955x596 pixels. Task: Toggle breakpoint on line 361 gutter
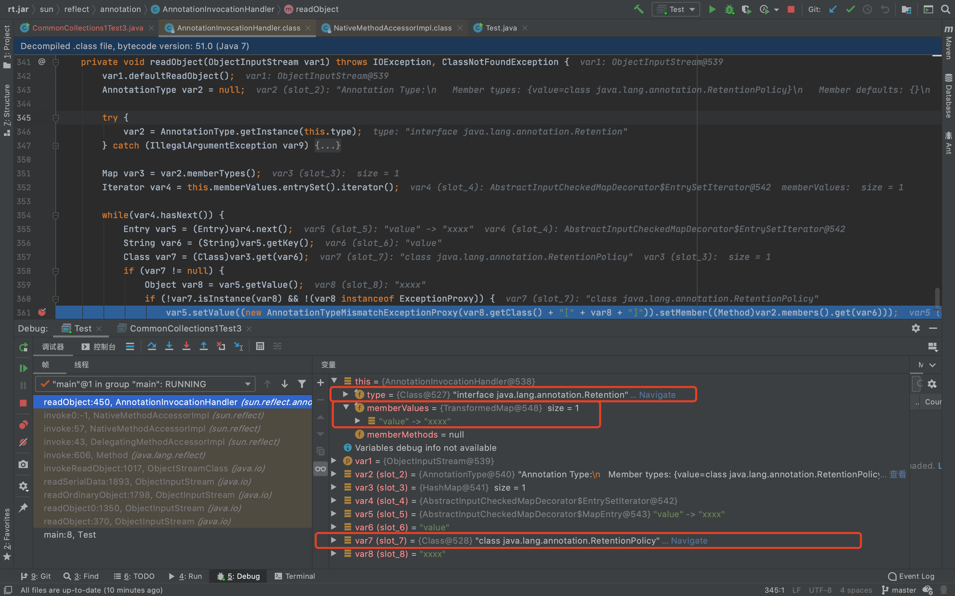42,312
